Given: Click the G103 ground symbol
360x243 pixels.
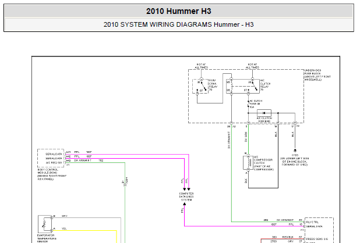Looking at the screenshot, I should 295,151.
